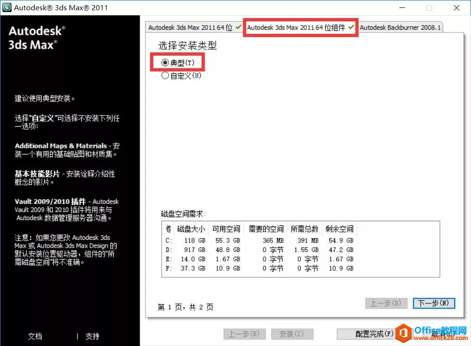471x346 pixels.
Task: Select the D: drive row
Action: pos(301,250)
